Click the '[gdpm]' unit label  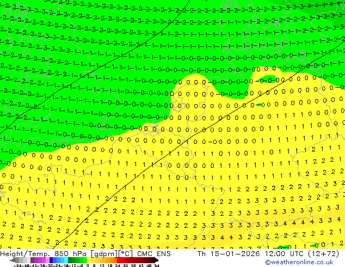(104, 254)
